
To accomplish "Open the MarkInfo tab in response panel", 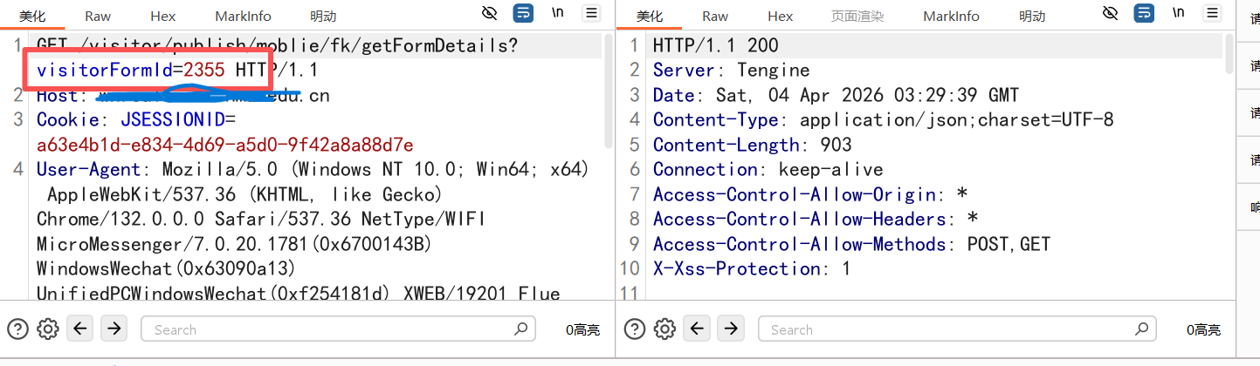I will [x=951, y=16].
